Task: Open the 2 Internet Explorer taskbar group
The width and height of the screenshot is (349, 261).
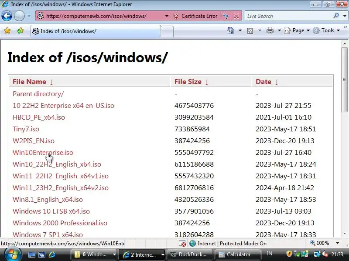Action: pos(142,254)
